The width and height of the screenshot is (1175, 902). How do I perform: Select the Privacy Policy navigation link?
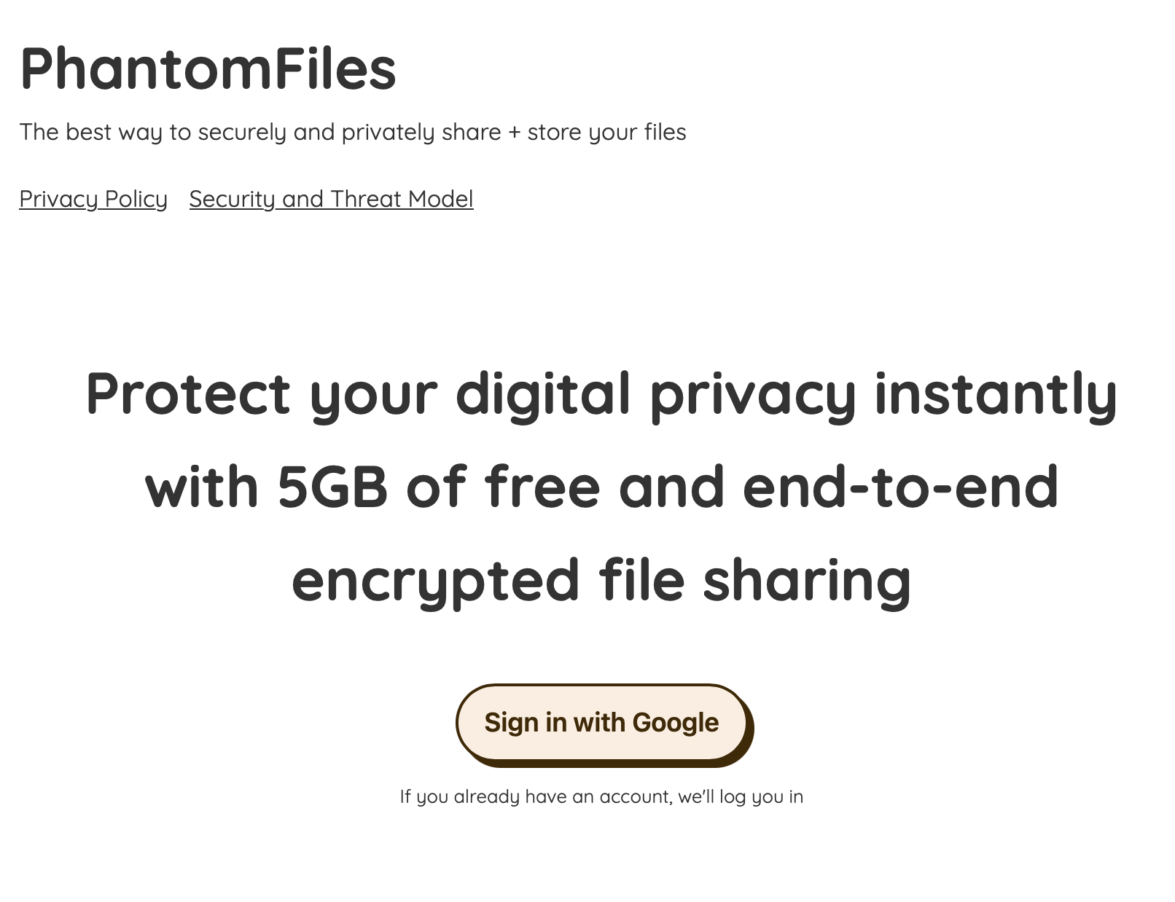[x=93, y=198]
